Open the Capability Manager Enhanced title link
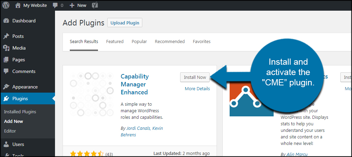 pos(135,84)
